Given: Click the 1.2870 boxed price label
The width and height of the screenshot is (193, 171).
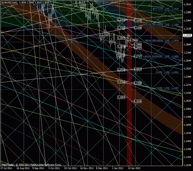Looking at the screenshot, I should [x=121, y=46].
